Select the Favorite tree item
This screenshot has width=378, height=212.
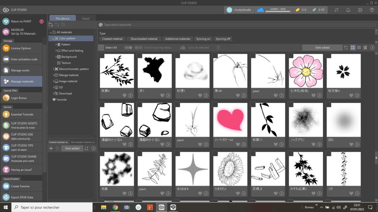(59, 100)
